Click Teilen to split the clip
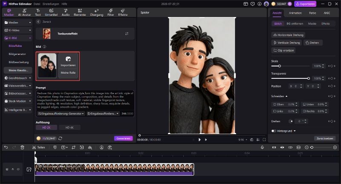Image resolution: width=341 pixels, height=184 pixels. coord(38,147)
